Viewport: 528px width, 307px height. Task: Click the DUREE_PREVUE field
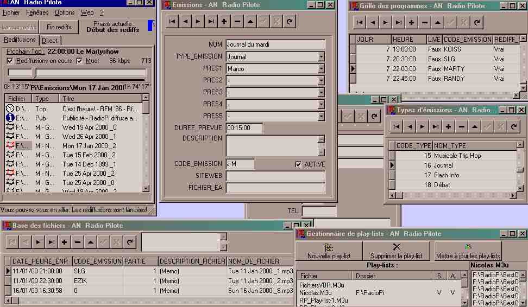pos(244,128)
